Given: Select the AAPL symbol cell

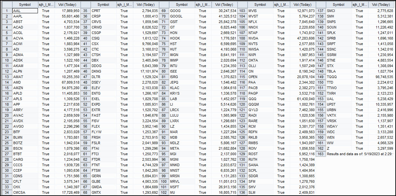Looking at the screenshot, I should (25, 16).
